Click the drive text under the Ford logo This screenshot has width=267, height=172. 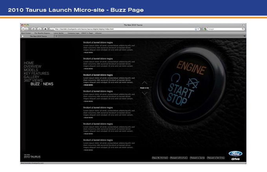point(236,159)
